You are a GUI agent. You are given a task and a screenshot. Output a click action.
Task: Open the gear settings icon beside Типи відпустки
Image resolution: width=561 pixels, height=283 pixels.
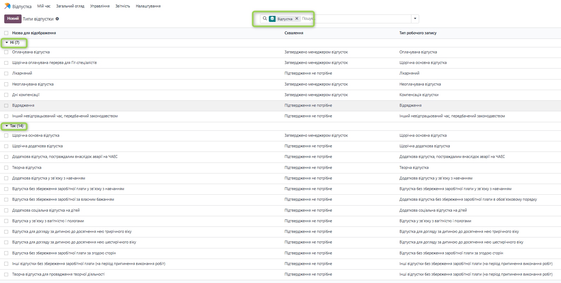pos(57,19)
